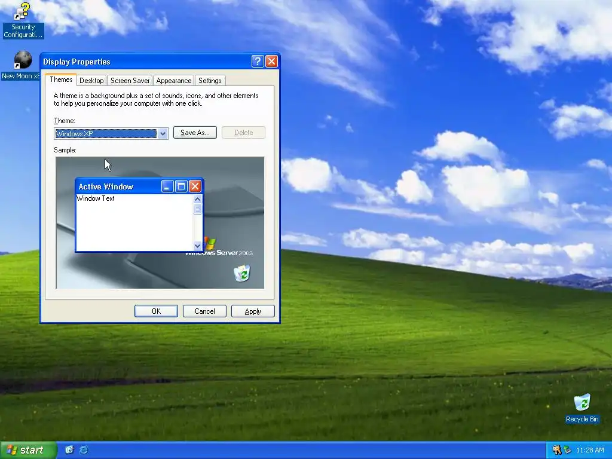Select the New Moon desktop shortcut icon

[23, 60]
